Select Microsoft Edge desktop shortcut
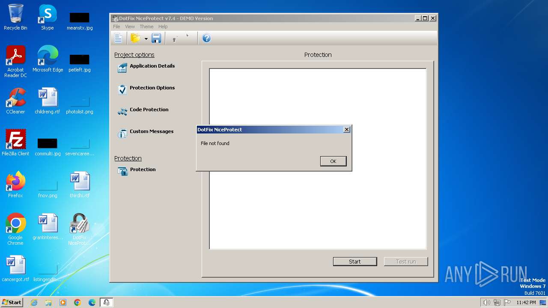The image size is (548, 308). (x=48, y=59)
